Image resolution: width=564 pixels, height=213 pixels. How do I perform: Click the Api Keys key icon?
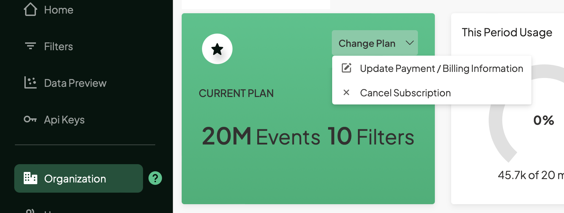[30, 119]
